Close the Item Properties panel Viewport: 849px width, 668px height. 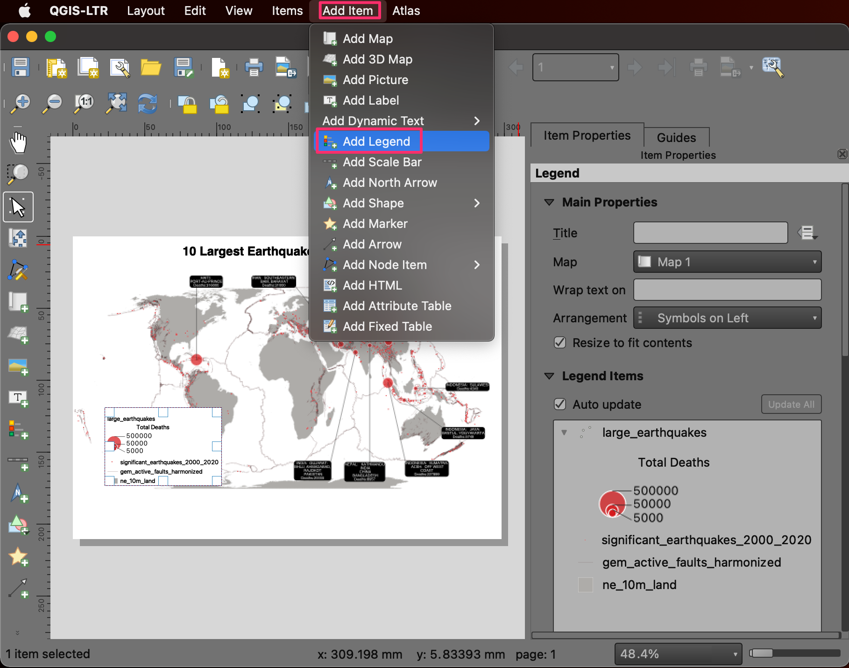pyautogui.click(x=842, y=154)
